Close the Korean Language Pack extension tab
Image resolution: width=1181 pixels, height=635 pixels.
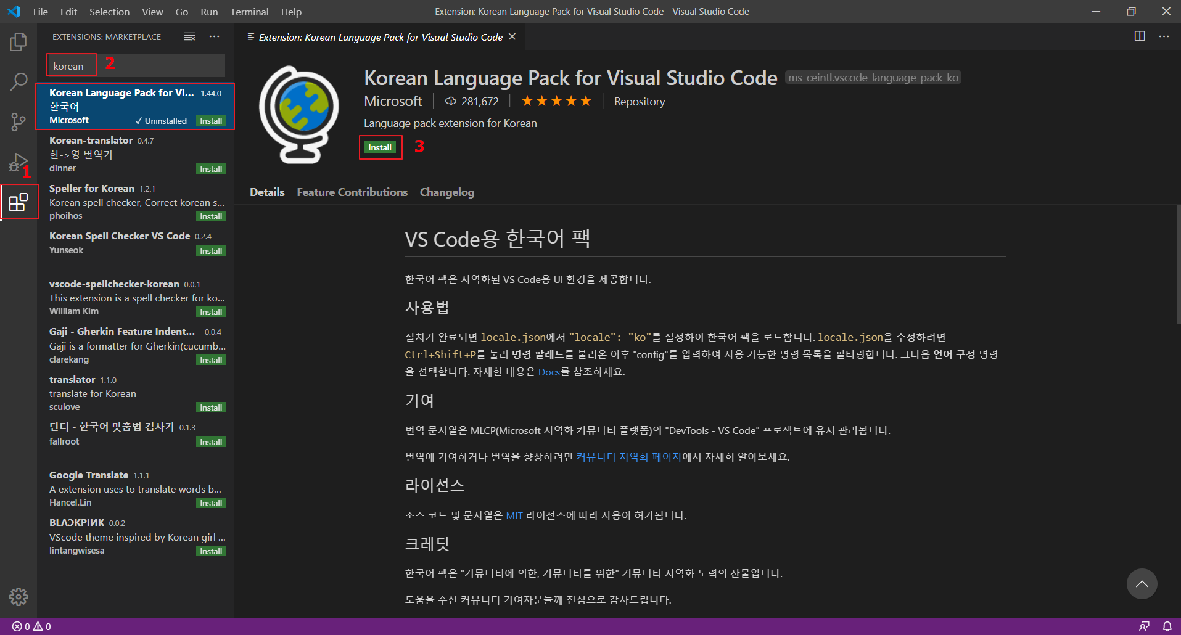512,37
